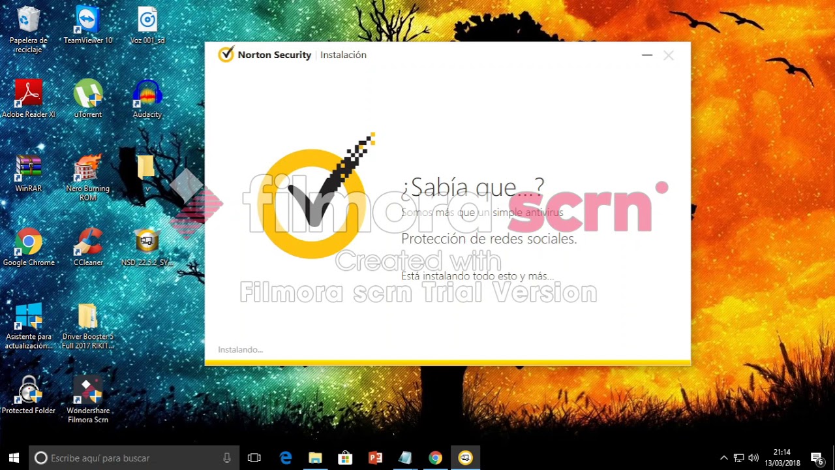This screenshot has height=470, width=835.
Task: Click the yellow installation progress bar
Action: pyautogui.click(x=448, y=362)
